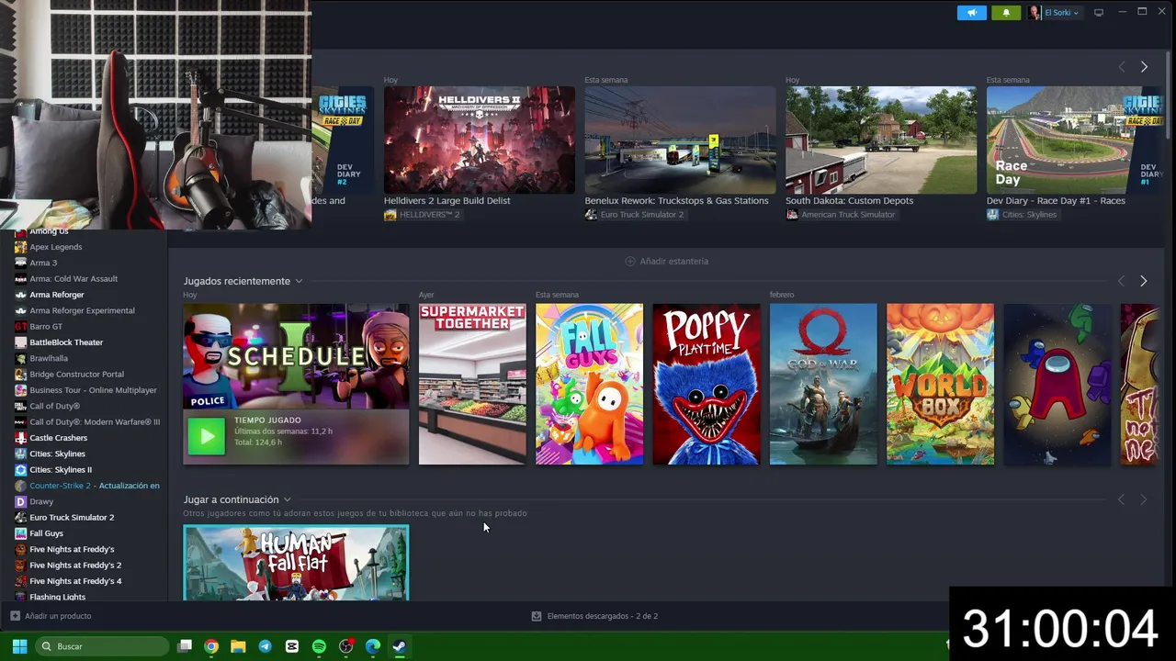
Task: Open WorldBox game cover
Action: point(940,384)
